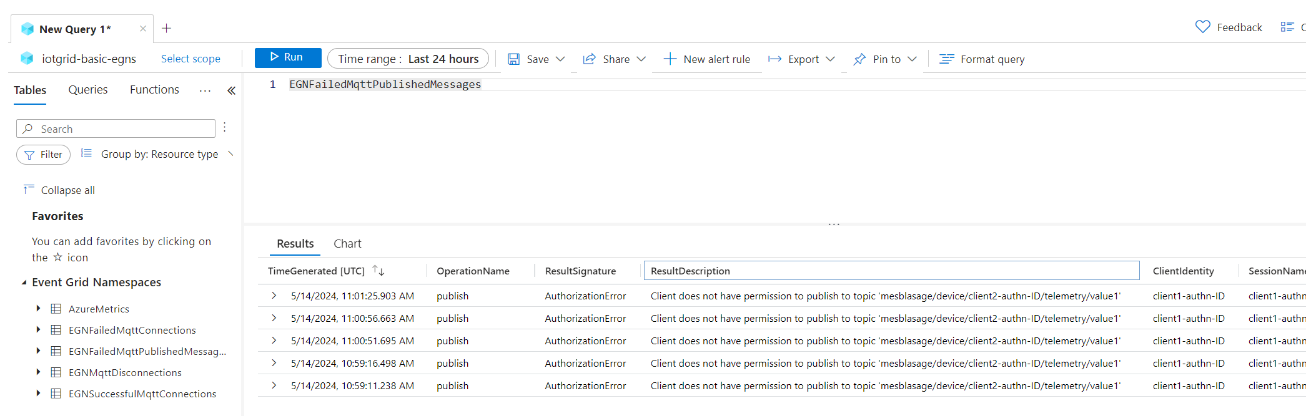Click the Select scope link
Screen dimensions: 1306x416
(190, 59)
